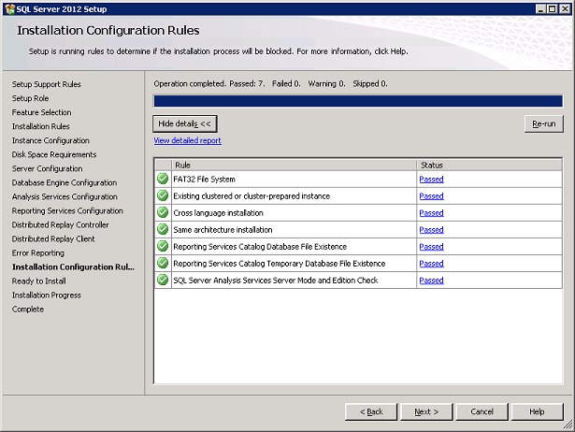Image resolution: width=575 pixels, height=432 pixels.
Task: Click the Status column header
Action: pos(489,165)
